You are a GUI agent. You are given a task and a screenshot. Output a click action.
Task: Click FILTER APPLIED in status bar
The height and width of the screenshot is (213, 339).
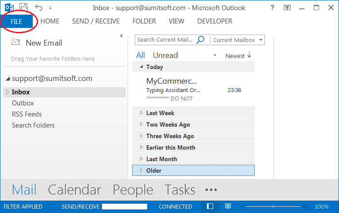[23, 207]
